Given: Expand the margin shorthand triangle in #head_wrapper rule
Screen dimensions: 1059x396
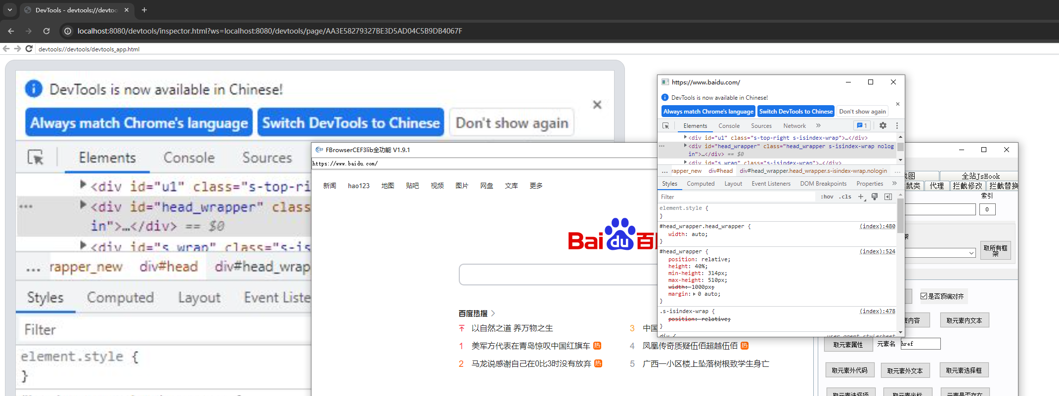Looking at the screenshot, I should pos(694,294).
